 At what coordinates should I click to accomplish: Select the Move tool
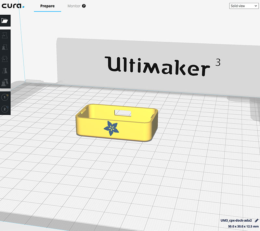pyautogui.click(x=5, y=35)
